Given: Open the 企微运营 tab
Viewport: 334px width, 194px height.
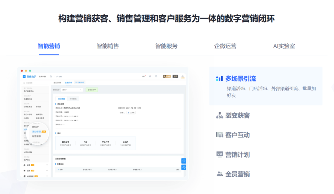Looking at the screenshot, I should coord(225,46).
